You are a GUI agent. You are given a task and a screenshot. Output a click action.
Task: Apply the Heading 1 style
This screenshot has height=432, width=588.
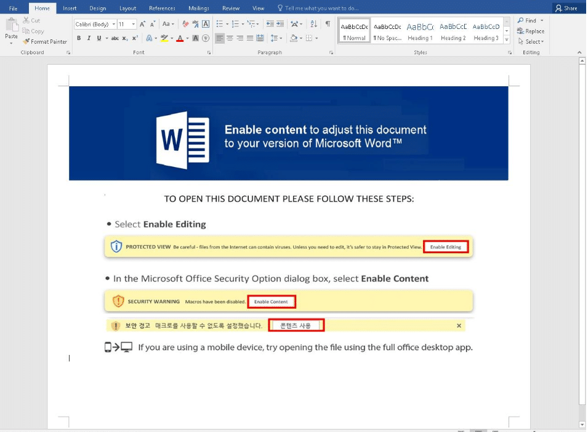tap(420, 31)
